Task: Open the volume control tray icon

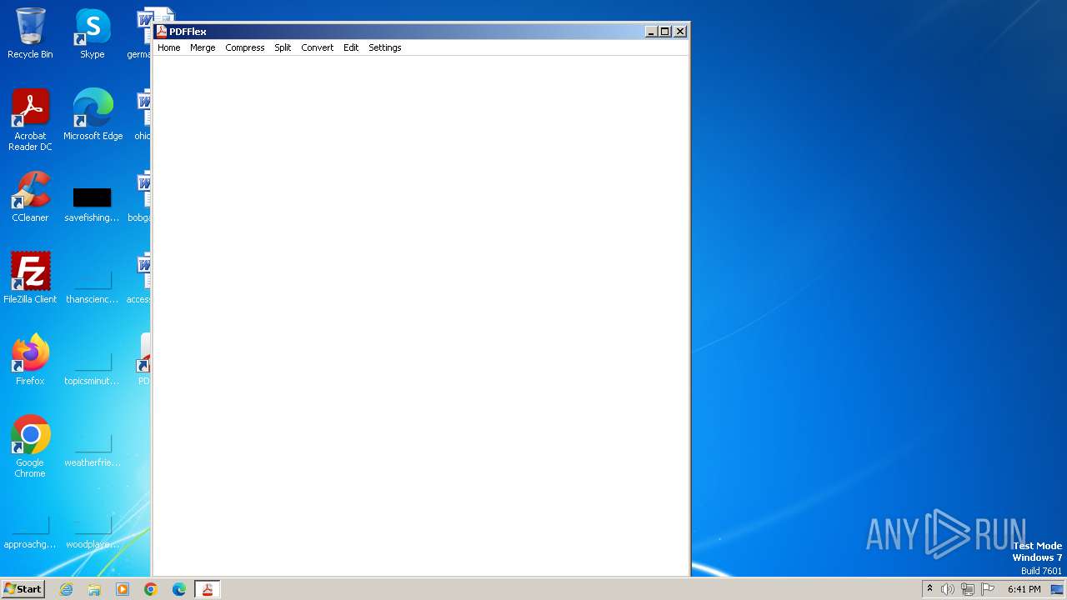Action: pos(948,589)
